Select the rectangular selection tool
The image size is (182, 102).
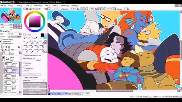[24, 35]
